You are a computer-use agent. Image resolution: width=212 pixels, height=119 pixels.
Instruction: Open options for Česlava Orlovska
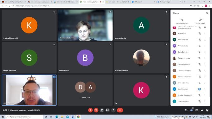205,58
